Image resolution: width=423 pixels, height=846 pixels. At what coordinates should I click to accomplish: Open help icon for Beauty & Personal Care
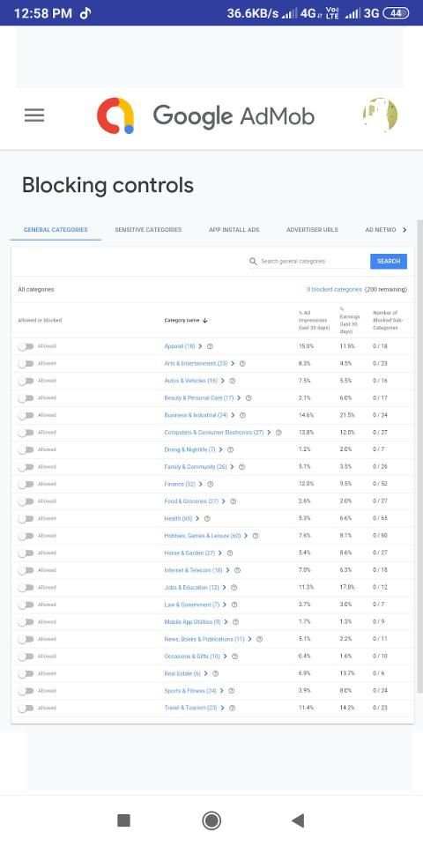249,398
